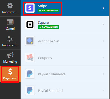The width and height of the screenshot is (110, 99).
Task: Pick the "PayPal Standard" label
Action: pyautogui.click(x=50, y=91)
